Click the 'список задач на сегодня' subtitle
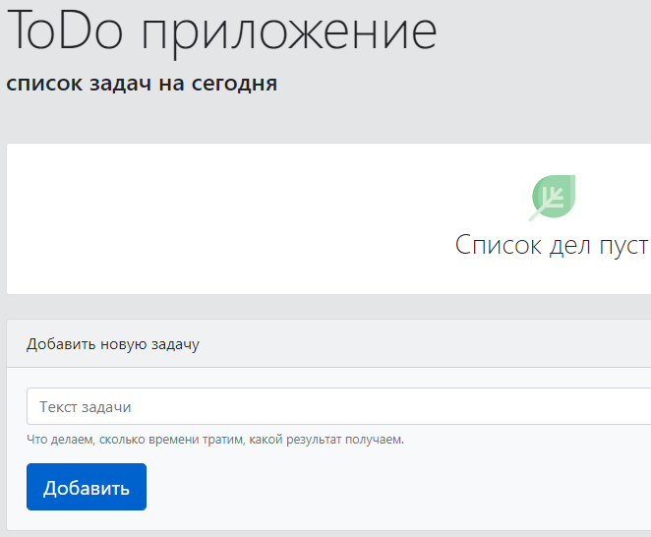 pyautogui.click(x=142, y=83)
